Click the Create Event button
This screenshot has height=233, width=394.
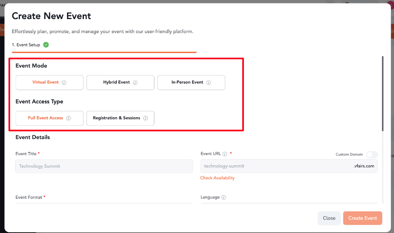(363, 218)
